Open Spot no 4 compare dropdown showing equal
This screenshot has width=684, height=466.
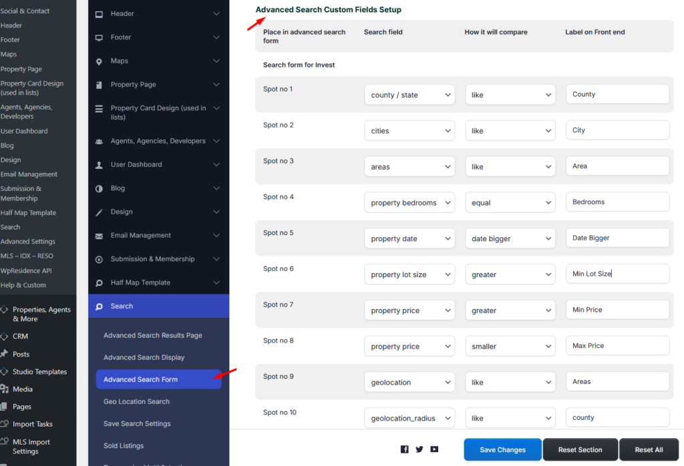(x=510, y=203)
